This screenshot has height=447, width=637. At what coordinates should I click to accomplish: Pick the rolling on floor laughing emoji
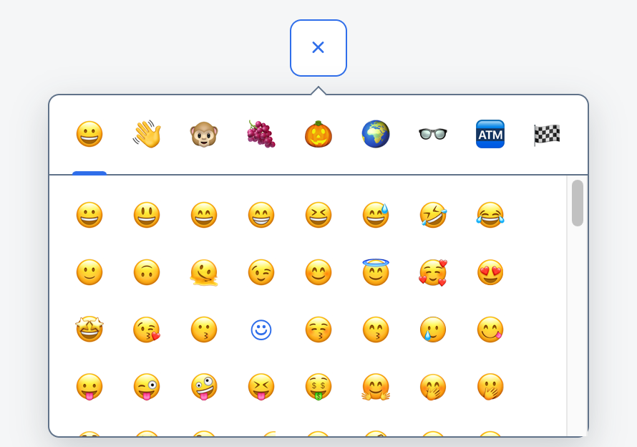pyautogui.click(x=433, y=215)
